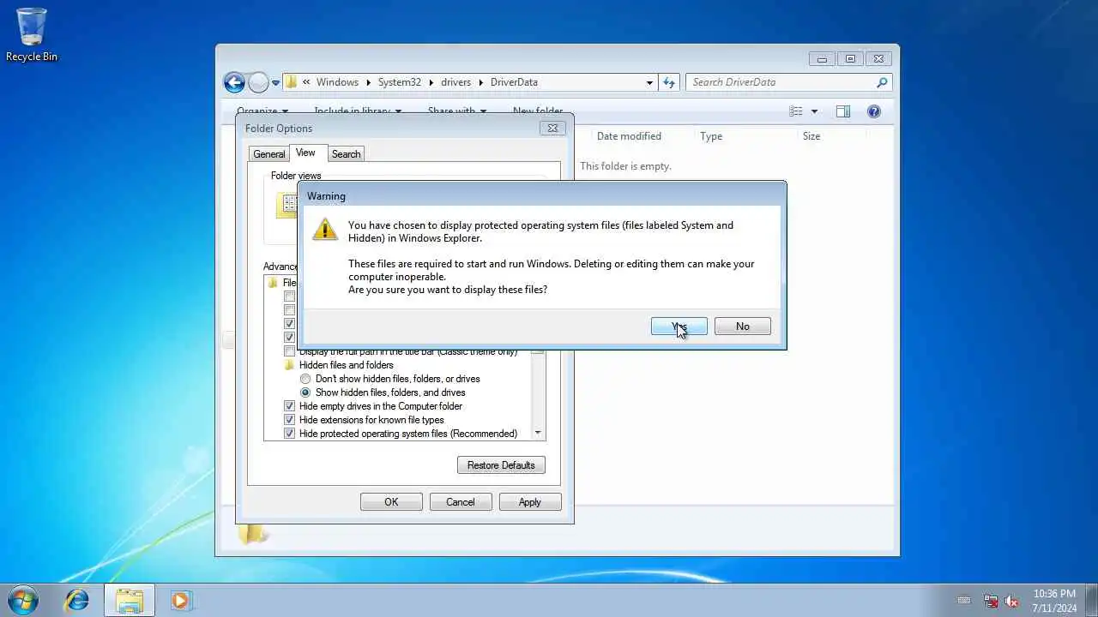
Task: Select the Windows breadcrumb in the address bar
Action: pos(337,82)
